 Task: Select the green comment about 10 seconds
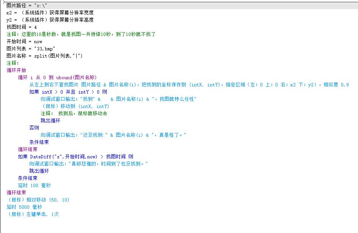[81, 34]
